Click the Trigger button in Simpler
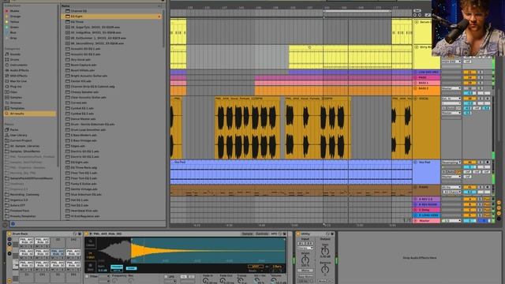Screen dimensions: 505x284 pos(117,267)
